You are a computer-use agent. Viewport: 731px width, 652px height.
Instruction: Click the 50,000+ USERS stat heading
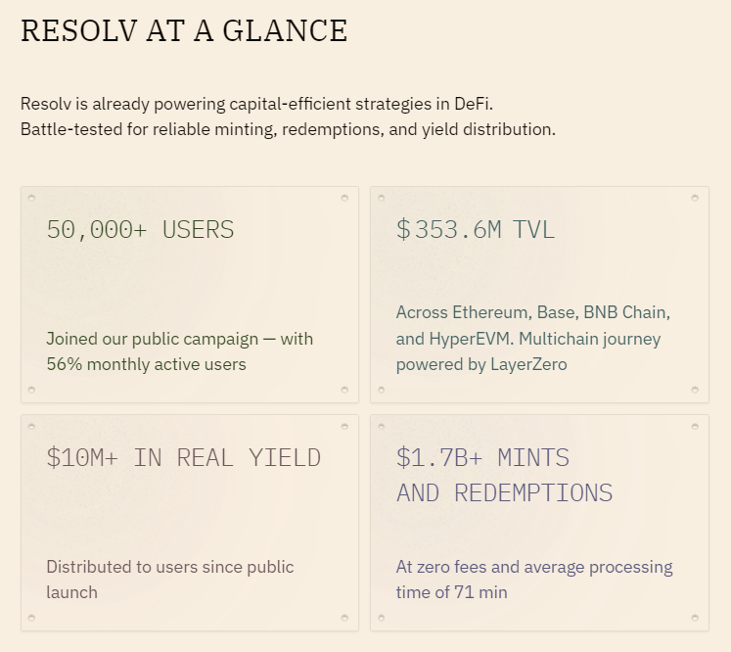140,229
